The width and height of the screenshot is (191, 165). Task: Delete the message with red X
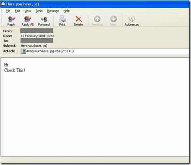pyautogui.click(x=78, y=19)
